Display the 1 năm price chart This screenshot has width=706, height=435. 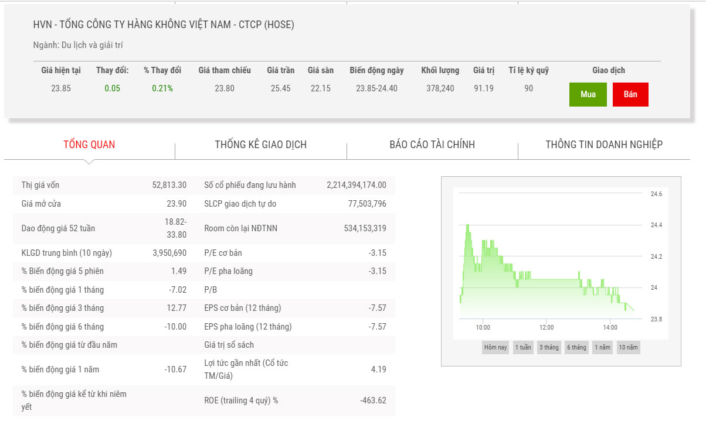[x=603, y=347]
